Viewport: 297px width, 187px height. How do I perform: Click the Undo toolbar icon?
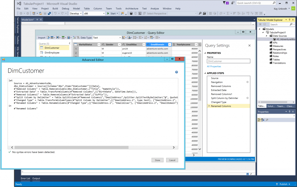coord(55,13)
